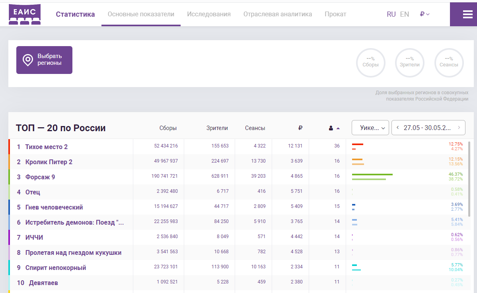The height and width of the screenshot is (293, 477).
Task: Go to the next date range
Action: (459, 128)
